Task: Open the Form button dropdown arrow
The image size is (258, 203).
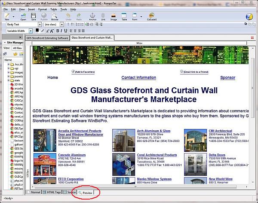Action: [x=141, y=17]
